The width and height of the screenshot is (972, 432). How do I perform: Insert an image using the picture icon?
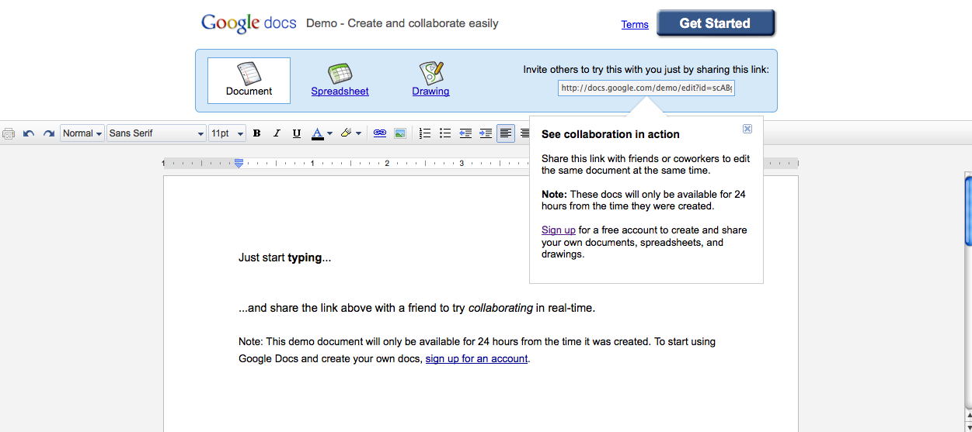(400, 133)
